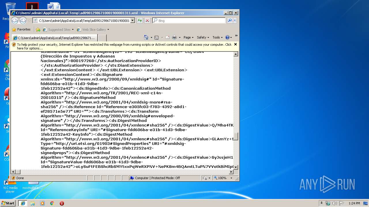Screen dimensions: 369x207
Task: Open the media player taskbar icon
Action: click(x=42, y=203)
